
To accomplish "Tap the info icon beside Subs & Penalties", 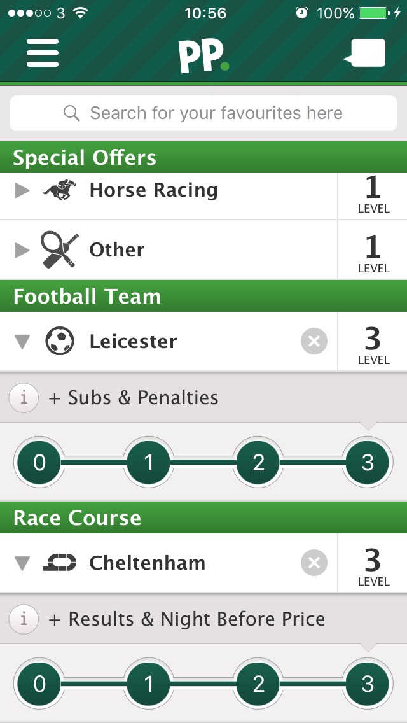I will pyautogui.click(x=24, y=398).
